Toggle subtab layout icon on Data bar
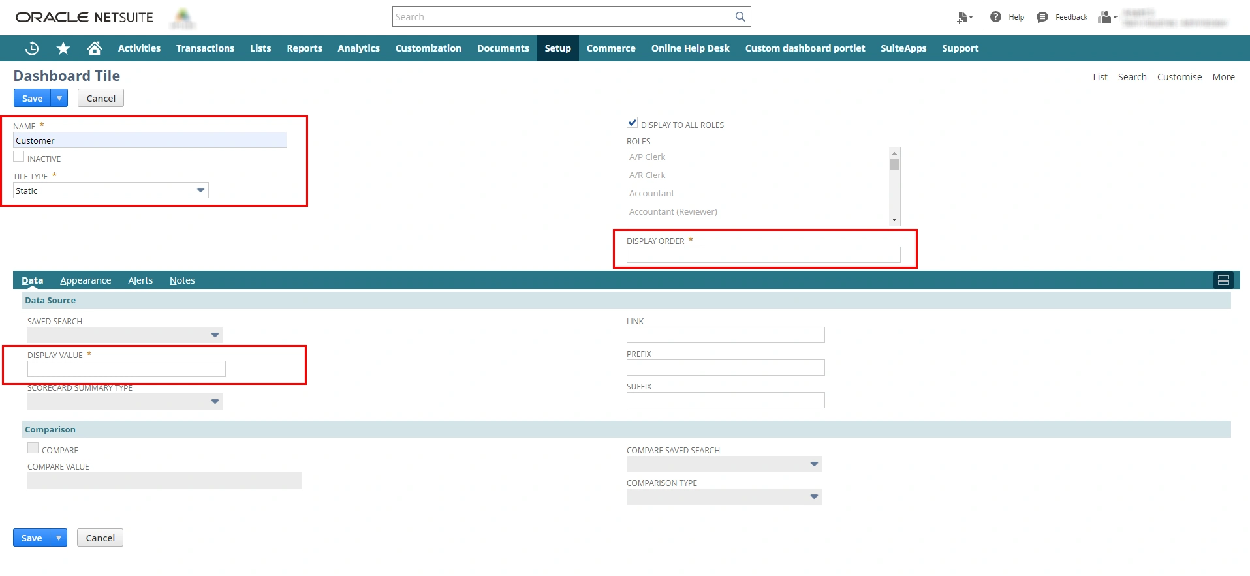This screenshot has width=1250, height=576. tap(1223, 280)
